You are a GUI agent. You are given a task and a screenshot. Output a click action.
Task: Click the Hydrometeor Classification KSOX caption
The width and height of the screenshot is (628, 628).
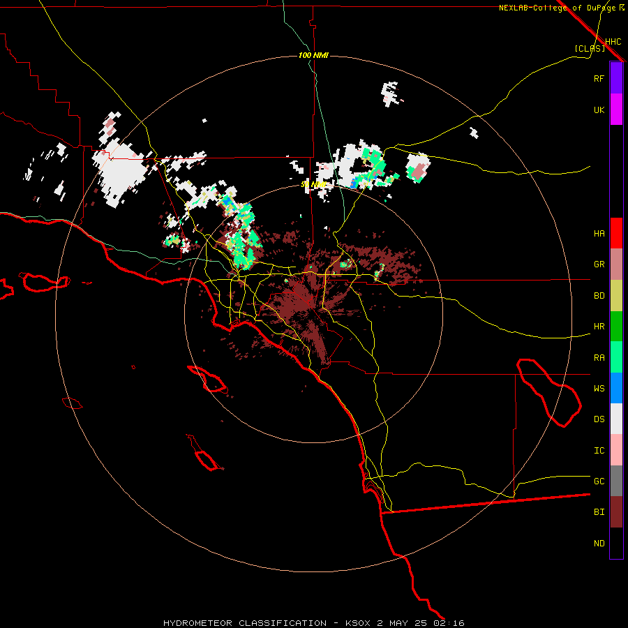(313, 623)
